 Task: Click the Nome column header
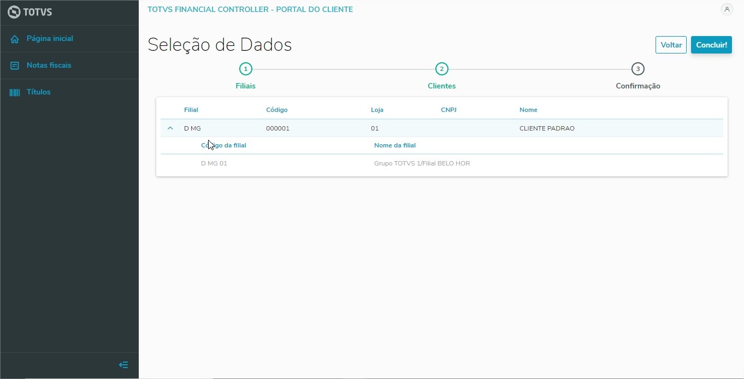point(528,110)
